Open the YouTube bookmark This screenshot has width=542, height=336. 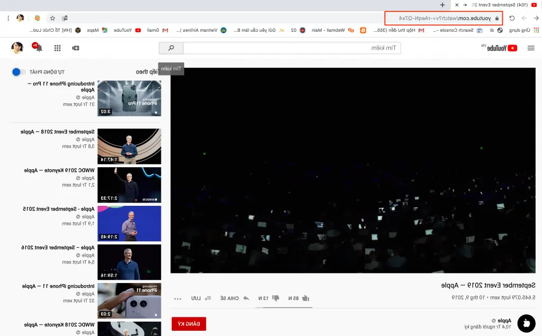click(x=127, y=30)
